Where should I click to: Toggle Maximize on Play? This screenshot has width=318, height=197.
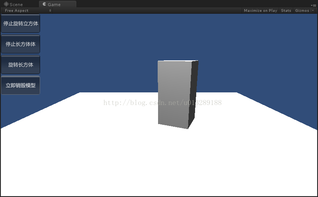point(260,11)
